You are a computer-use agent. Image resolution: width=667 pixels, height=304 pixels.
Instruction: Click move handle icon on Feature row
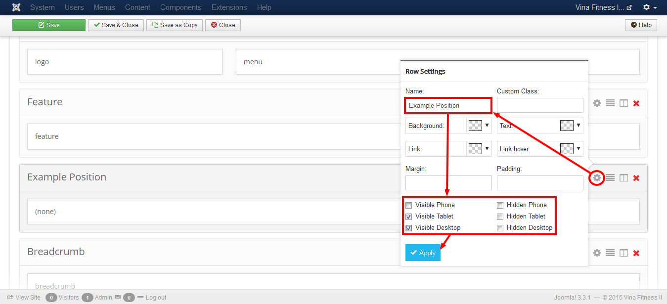click(610, 103)
